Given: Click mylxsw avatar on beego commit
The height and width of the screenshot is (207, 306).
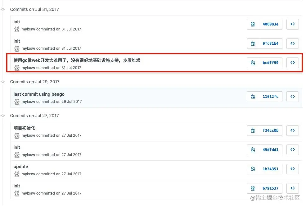Looking at the screenshot, I should click(x=17, y=102).
